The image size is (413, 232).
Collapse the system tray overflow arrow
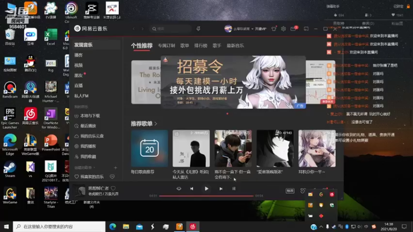point(321,226)
